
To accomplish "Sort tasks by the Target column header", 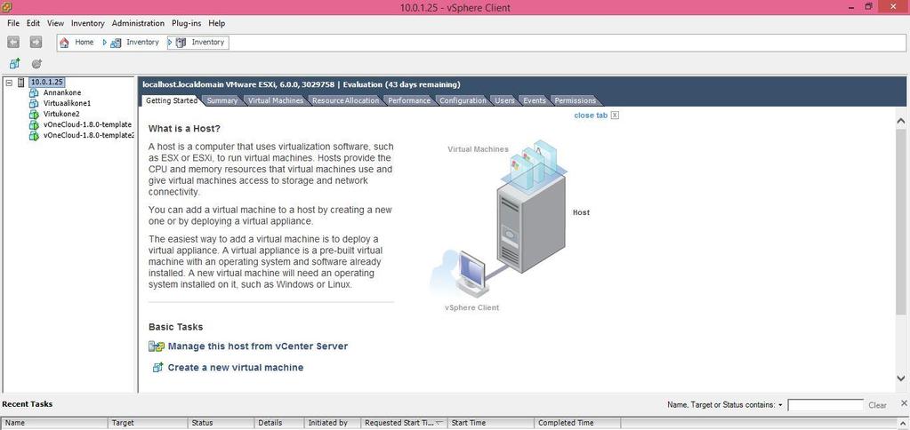I will (148, 423).
